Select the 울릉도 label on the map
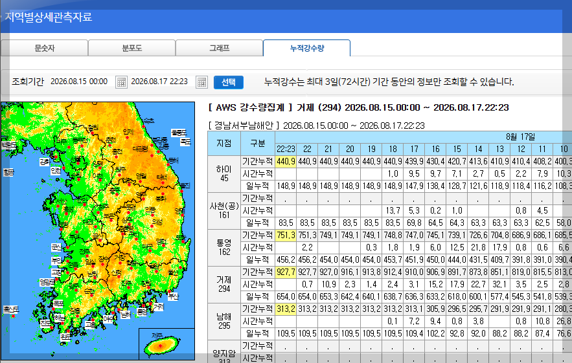Screen dimensions: 572x363 (x=179, y=133)
